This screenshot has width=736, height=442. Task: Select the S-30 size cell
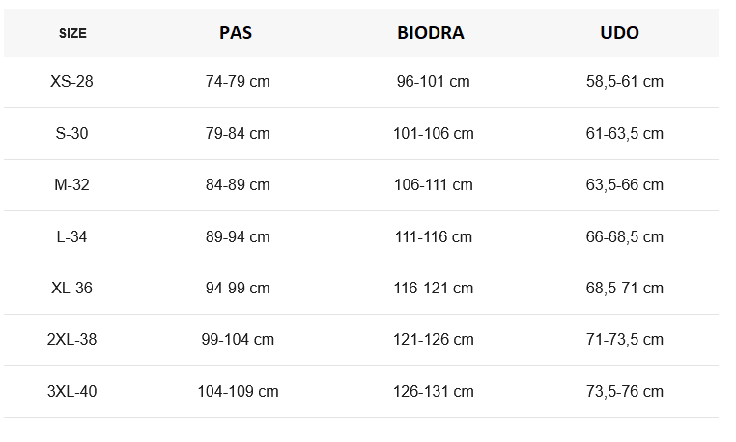(x=71, y=133)
